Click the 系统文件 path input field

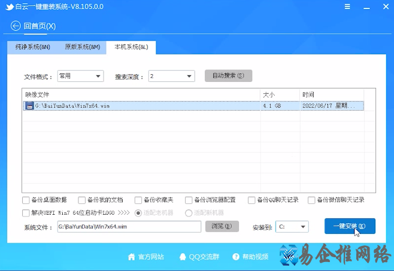(x=129, y=227)
